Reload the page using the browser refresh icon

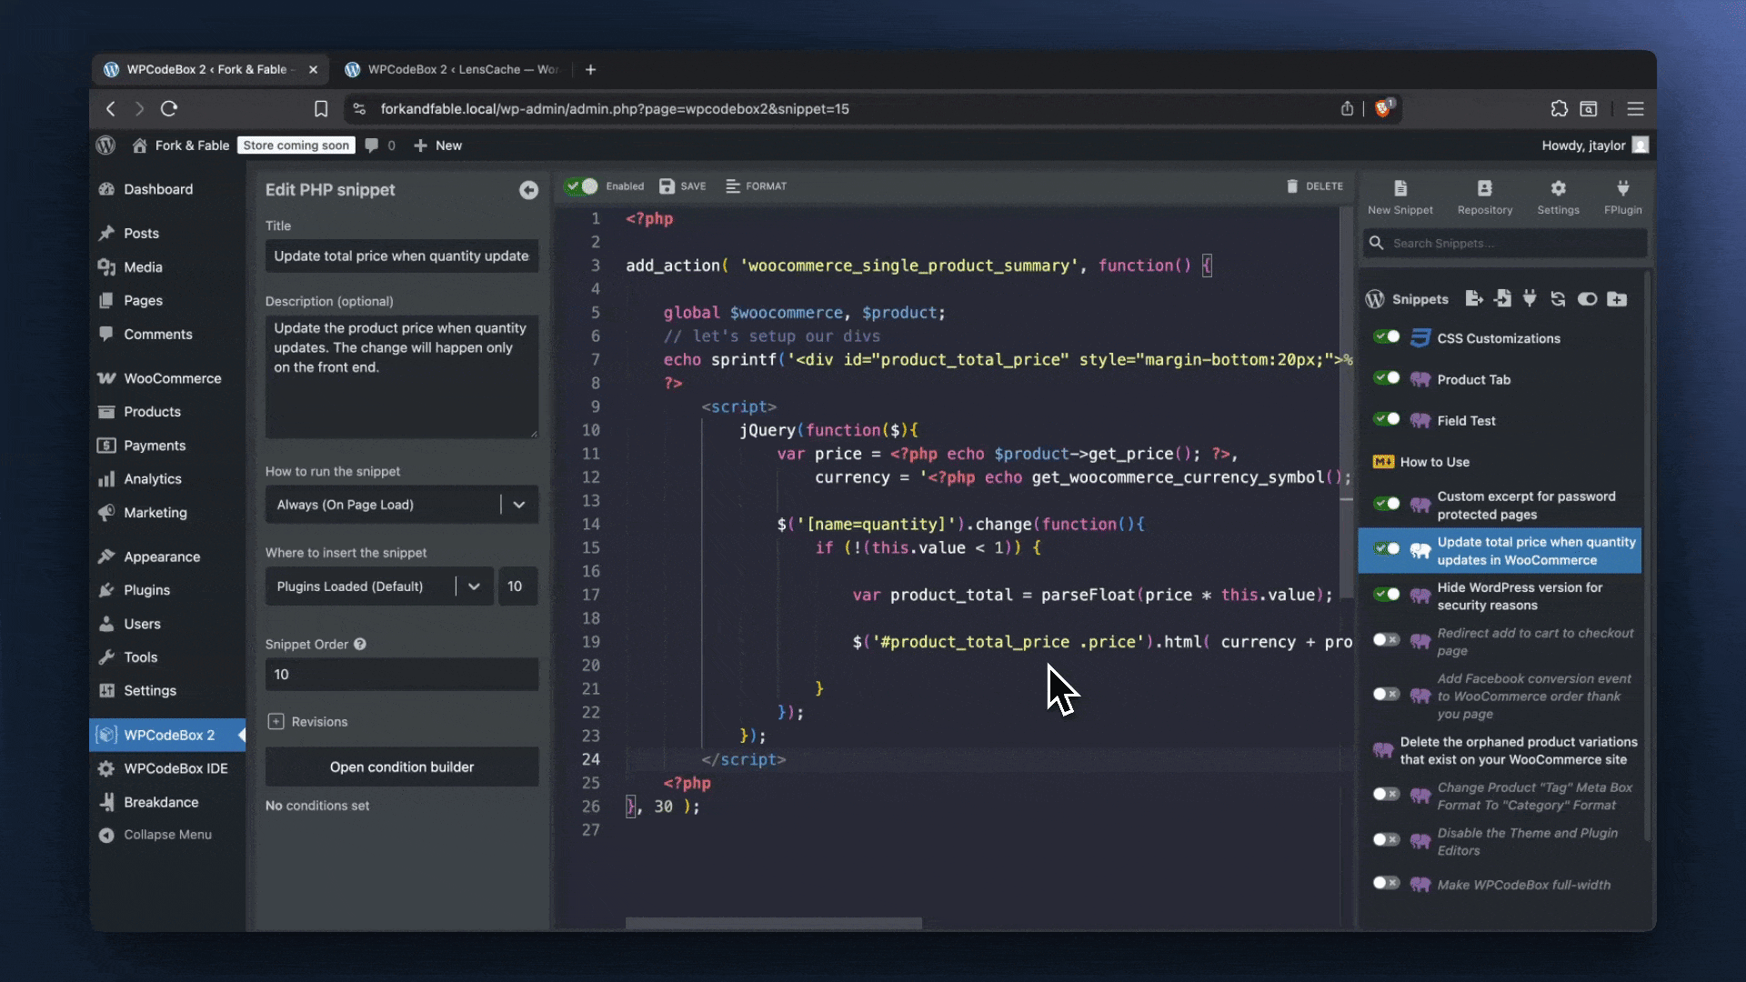(x=169, y=109)
